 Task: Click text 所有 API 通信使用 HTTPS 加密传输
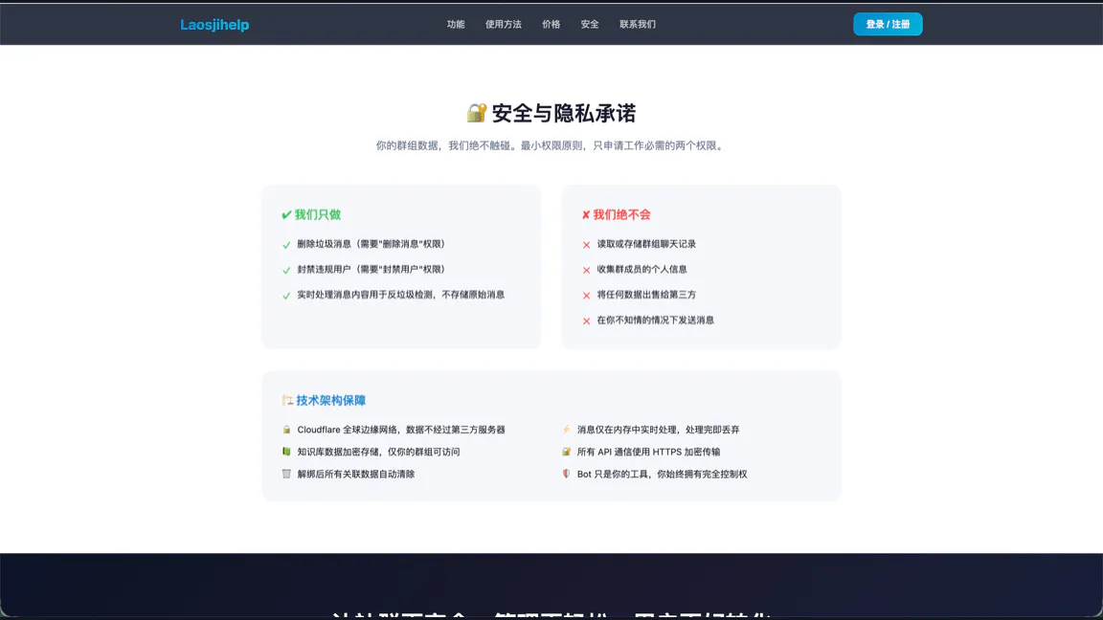click(648, 452)
